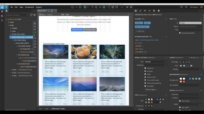The height and width of the screenshot is (114, 204).
Task: Select the first Text align left icon
Action: click(181, 62)
